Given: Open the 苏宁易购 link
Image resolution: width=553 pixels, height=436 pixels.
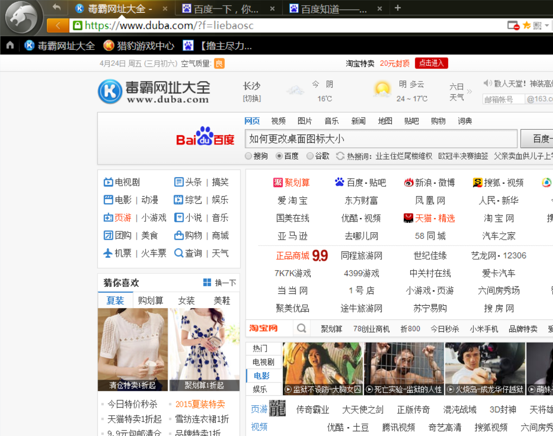Looking at the screenshot, I should point(430,309).
